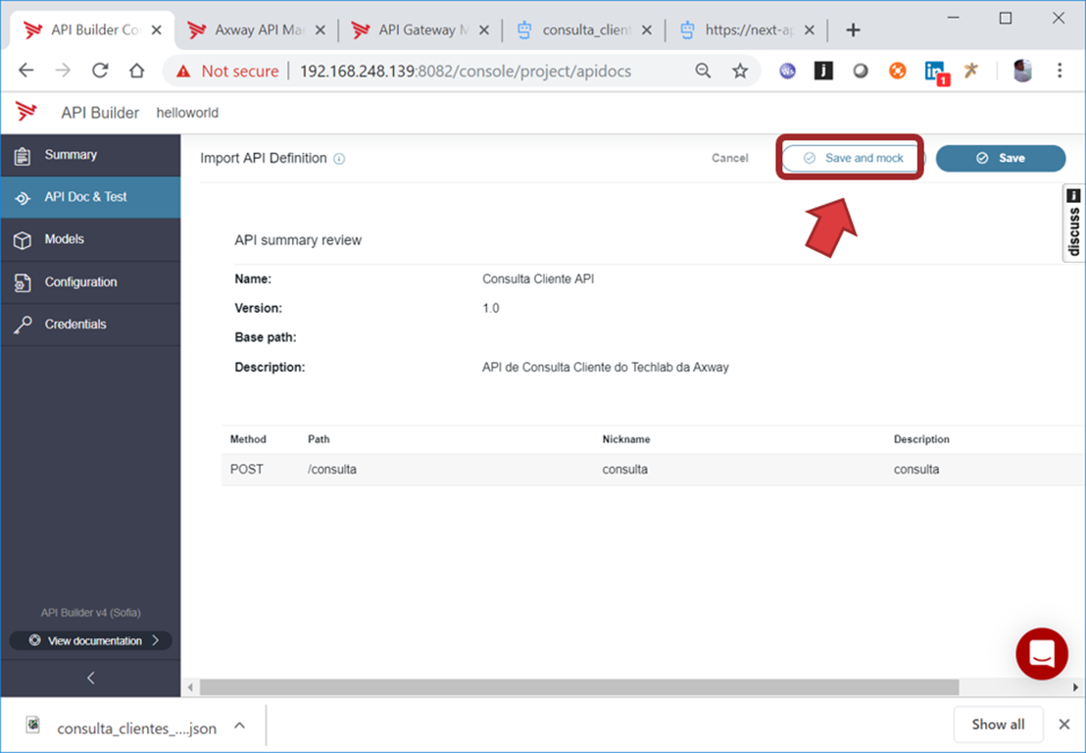Close the downloads bar

1064,725
